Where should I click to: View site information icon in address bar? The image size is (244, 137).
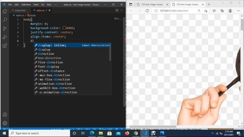(156, 11)
